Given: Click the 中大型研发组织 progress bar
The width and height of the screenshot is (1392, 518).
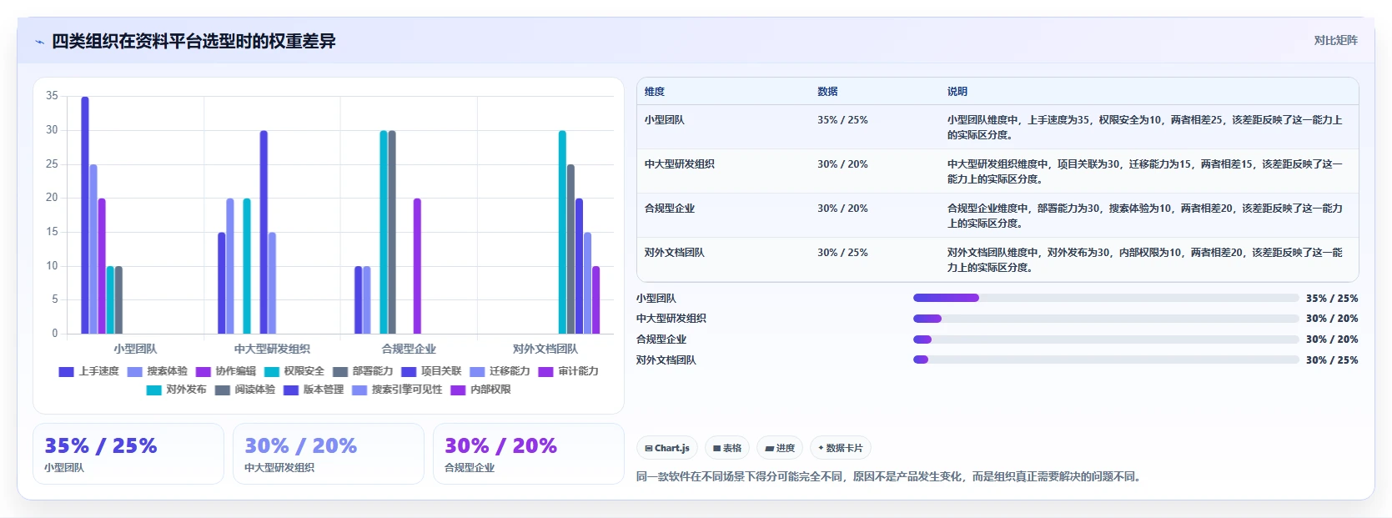Looking at the screenshot, I should (x=1106, y=319).
